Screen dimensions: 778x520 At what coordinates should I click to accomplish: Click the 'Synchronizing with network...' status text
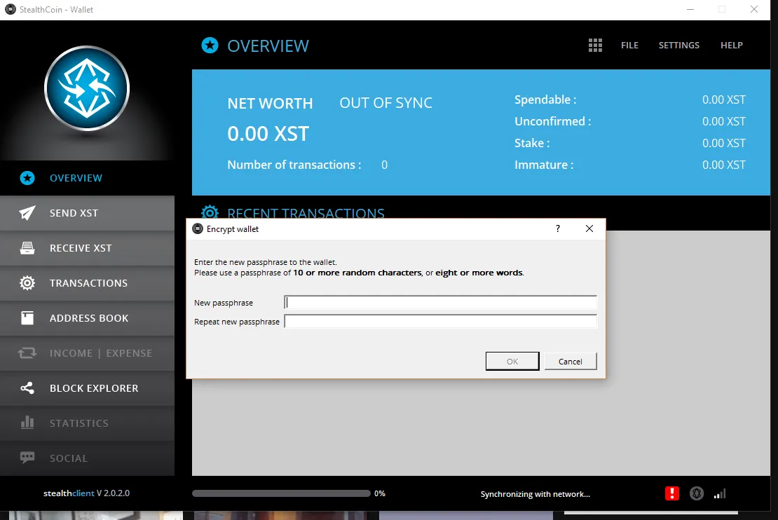(535, 494)
